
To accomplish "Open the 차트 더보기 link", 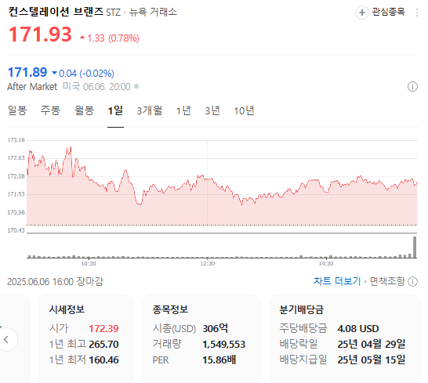I will (337, 281).
